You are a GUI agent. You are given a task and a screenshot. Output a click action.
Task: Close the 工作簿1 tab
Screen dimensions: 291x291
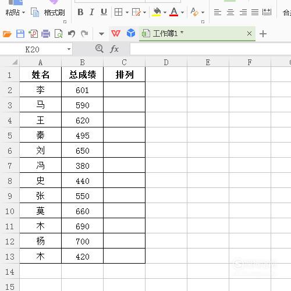250,34
